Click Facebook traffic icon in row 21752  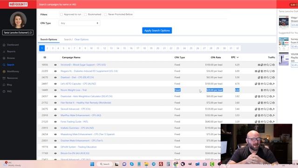273,103
